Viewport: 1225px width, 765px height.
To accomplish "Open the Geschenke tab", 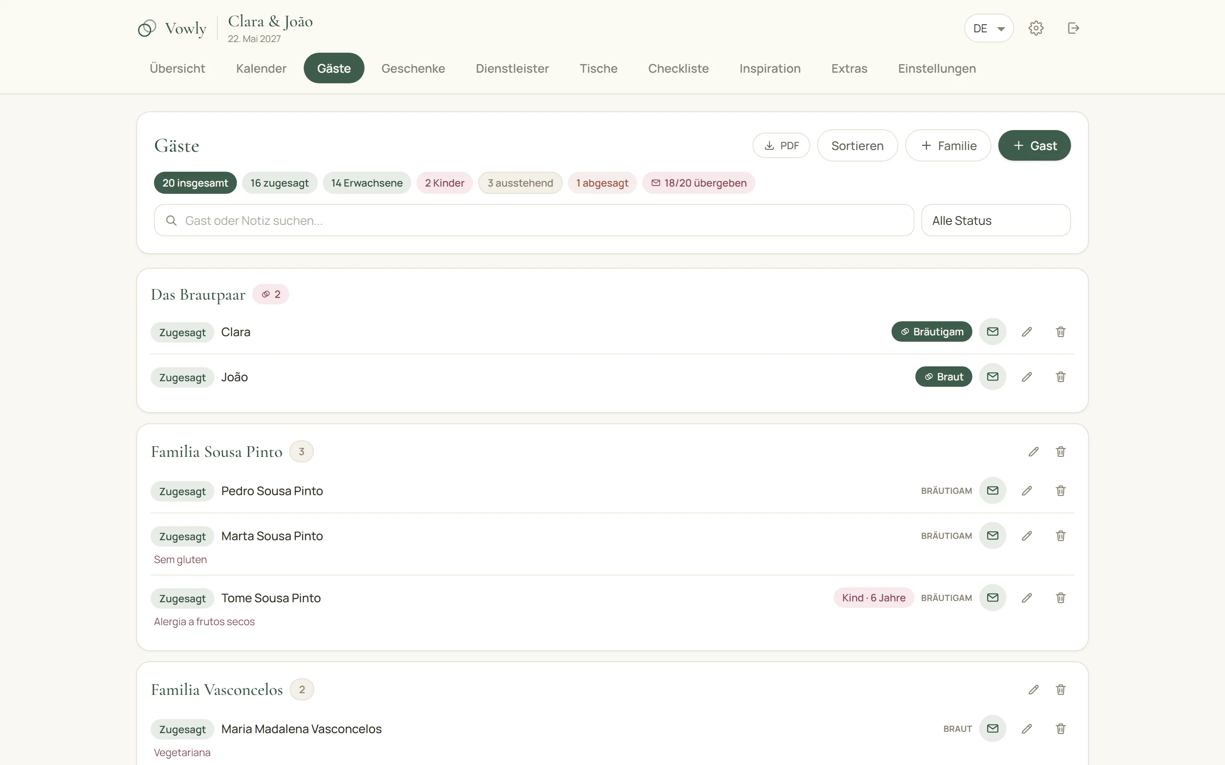I will click(413, 68).
